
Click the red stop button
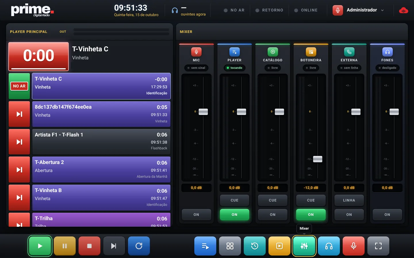(x=89, y=246)
